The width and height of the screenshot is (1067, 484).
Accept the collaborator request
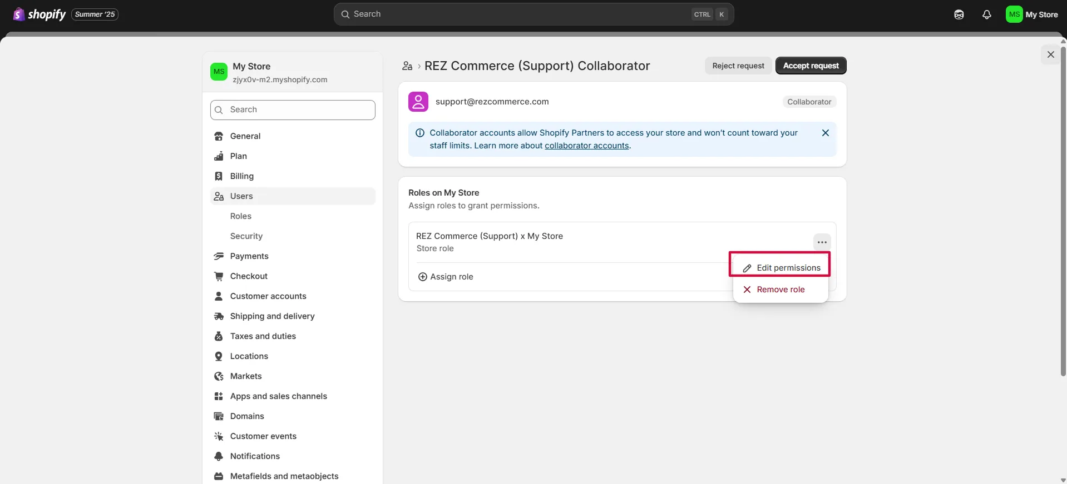[811, 66]
